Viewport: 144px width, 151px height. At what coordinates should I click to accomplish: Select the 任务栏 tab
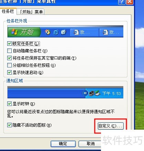click(x=8, y=11)
